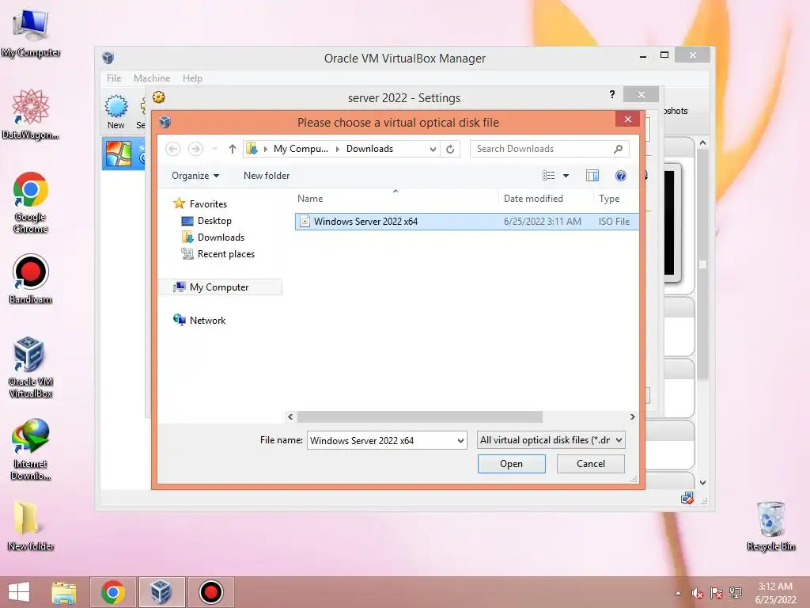Open the Help menu in VirtualBox Manager
The image size is (810, 608).
point(192,78)
